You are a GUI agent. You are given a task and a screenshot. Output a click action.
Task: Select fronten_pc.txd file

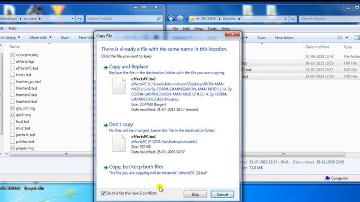click(28, 81)
